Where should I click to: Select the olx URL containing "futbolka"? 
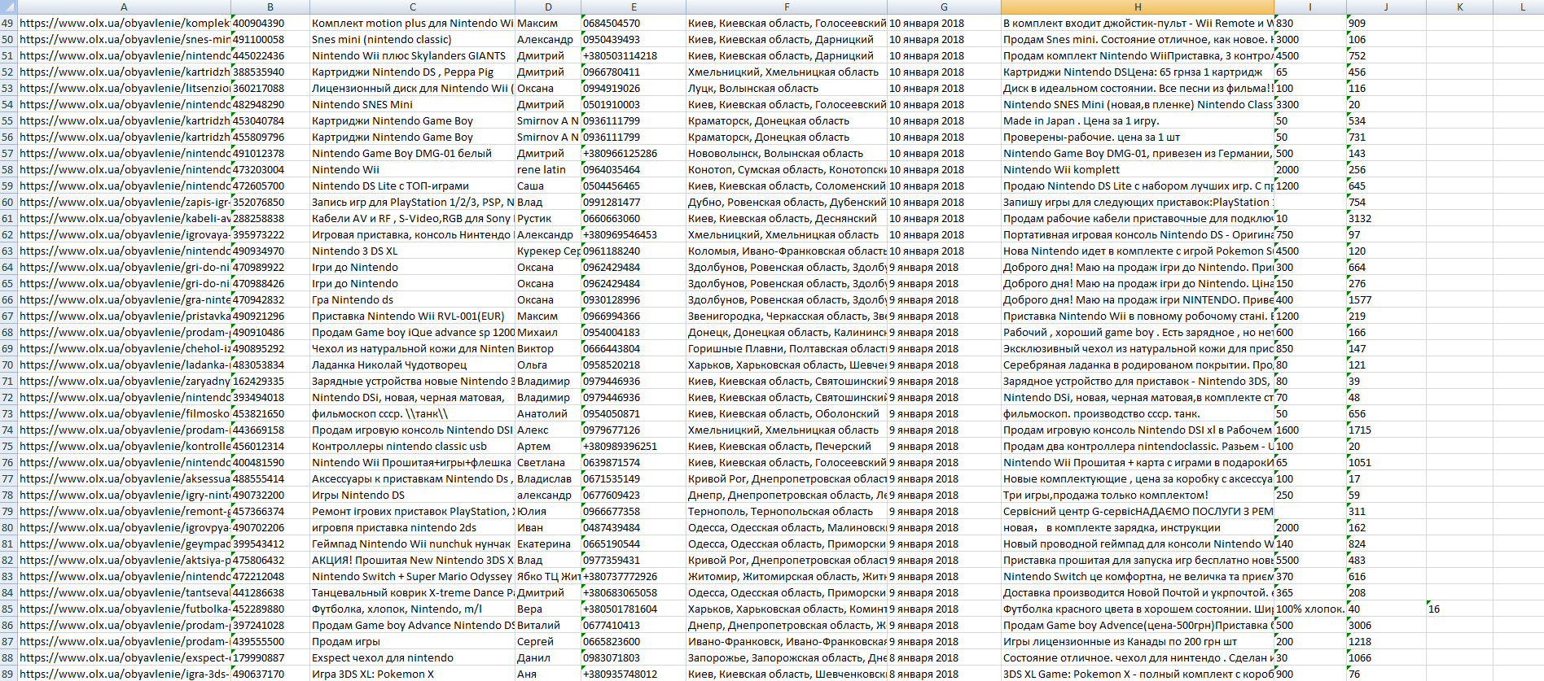click(x=124, y=609)
